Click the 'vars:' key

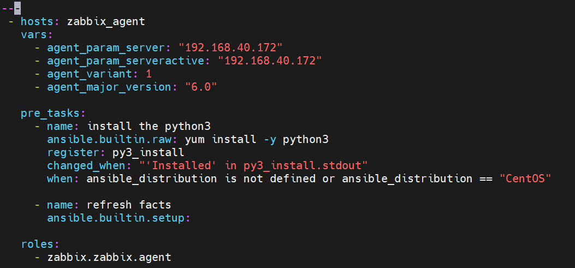coord(37,34)
